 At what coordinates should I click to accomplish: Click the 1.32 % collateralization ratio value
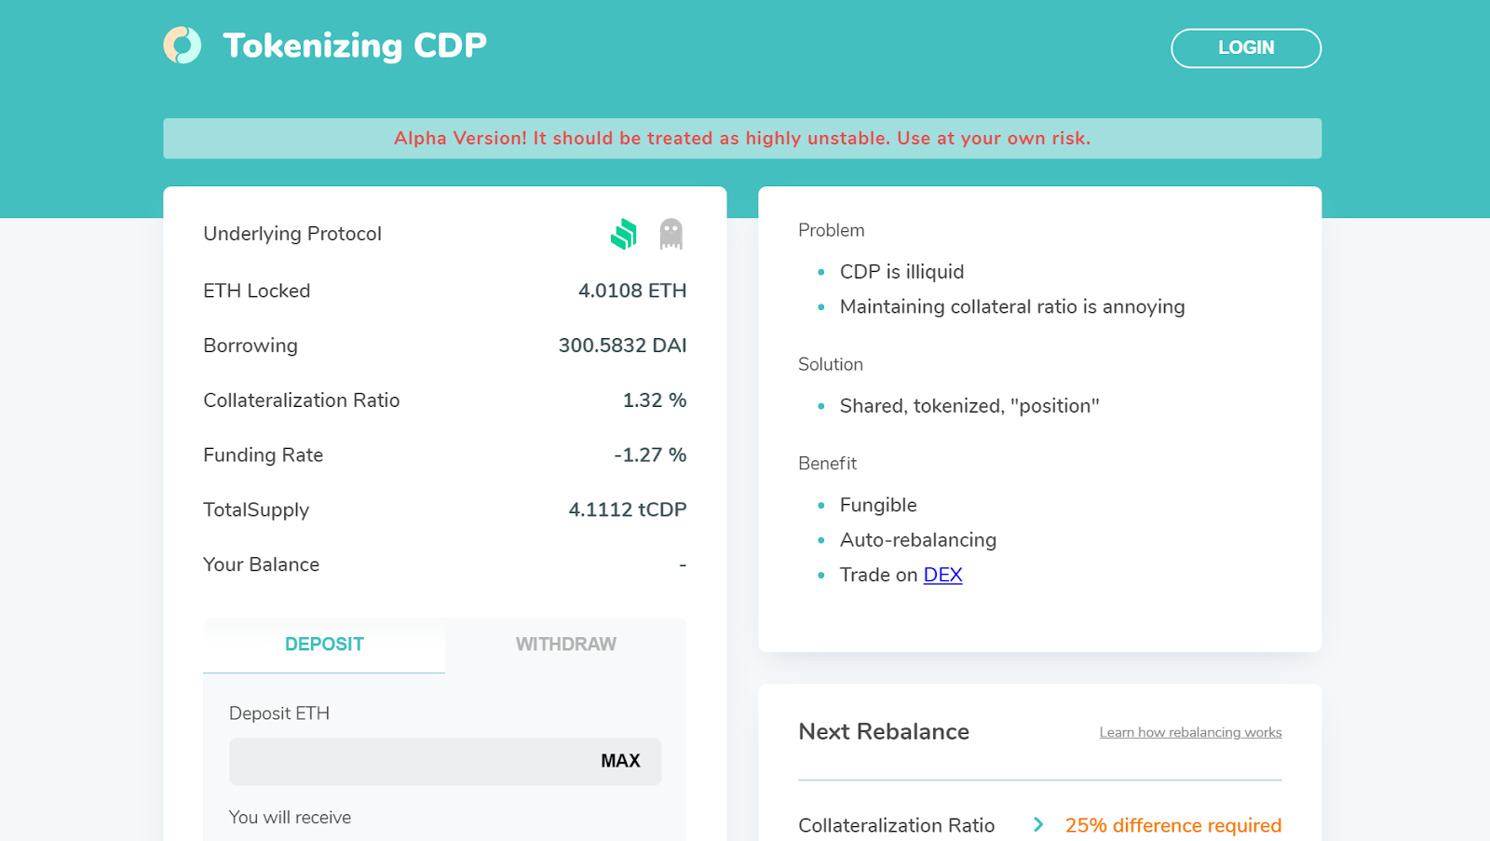655,400
